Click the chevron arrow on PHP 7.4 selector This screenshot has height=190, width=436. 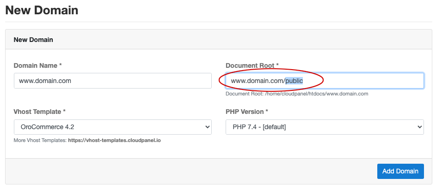[420, 127]
